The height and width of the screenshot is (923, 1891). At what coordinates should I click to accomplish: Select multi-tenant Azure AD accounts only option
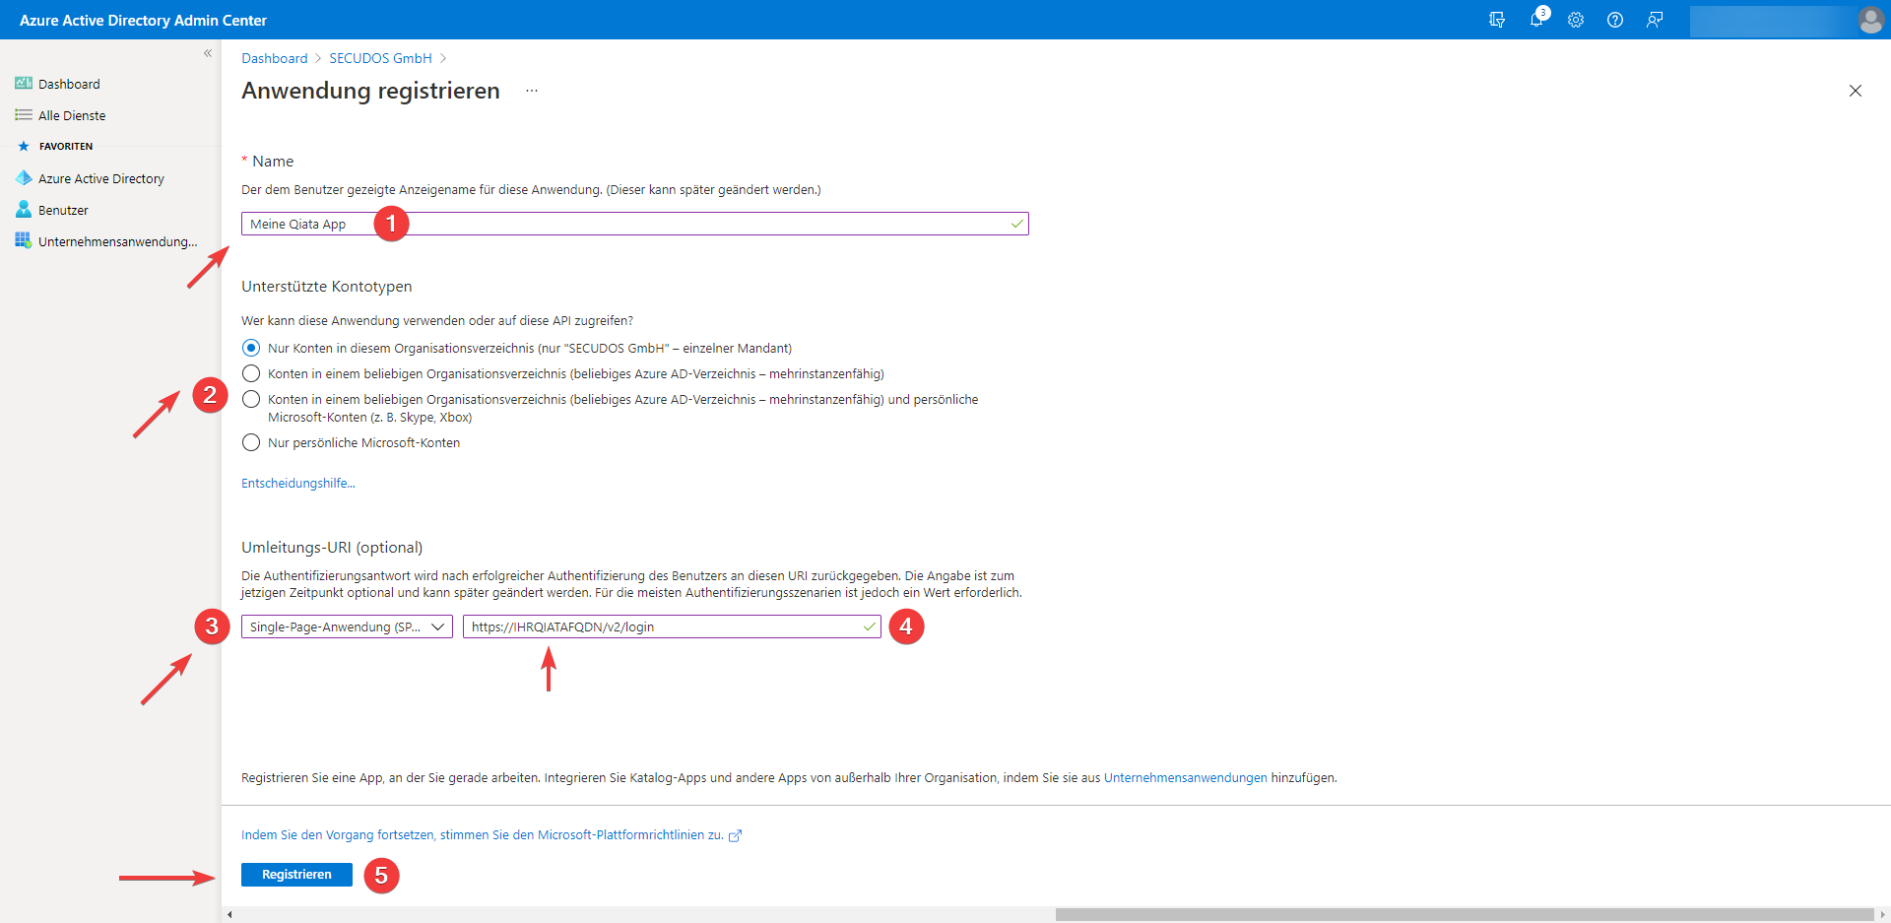(x=251, y=373)
